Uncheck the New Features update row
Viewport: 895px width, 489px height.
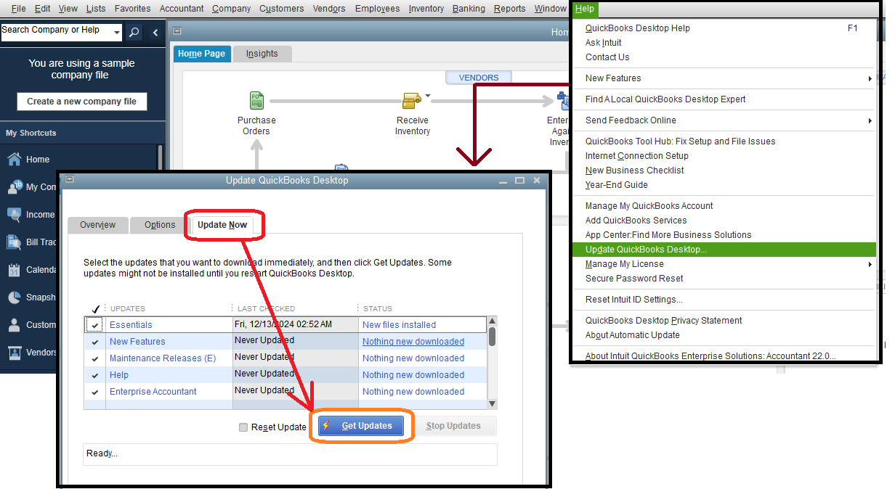[x=94, y=341]
